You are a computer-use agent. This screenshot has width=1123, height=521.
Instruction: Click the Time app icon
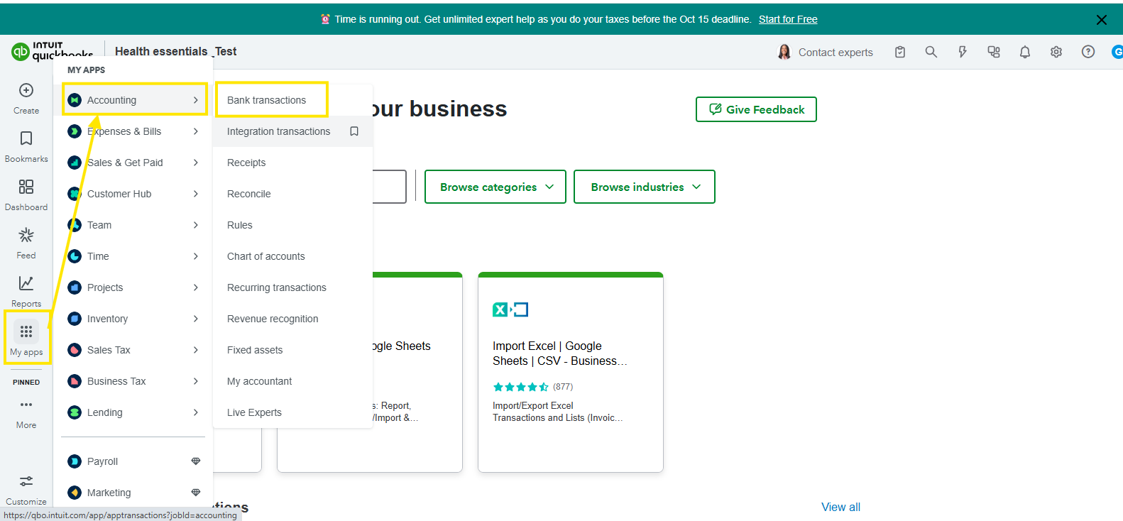click(x=75, y=256)
